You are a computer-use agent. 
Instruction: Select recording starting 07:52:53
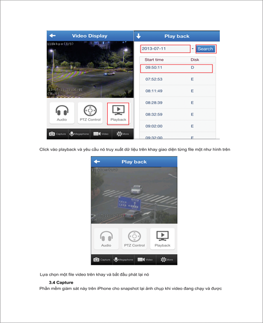tap(177, 79)
